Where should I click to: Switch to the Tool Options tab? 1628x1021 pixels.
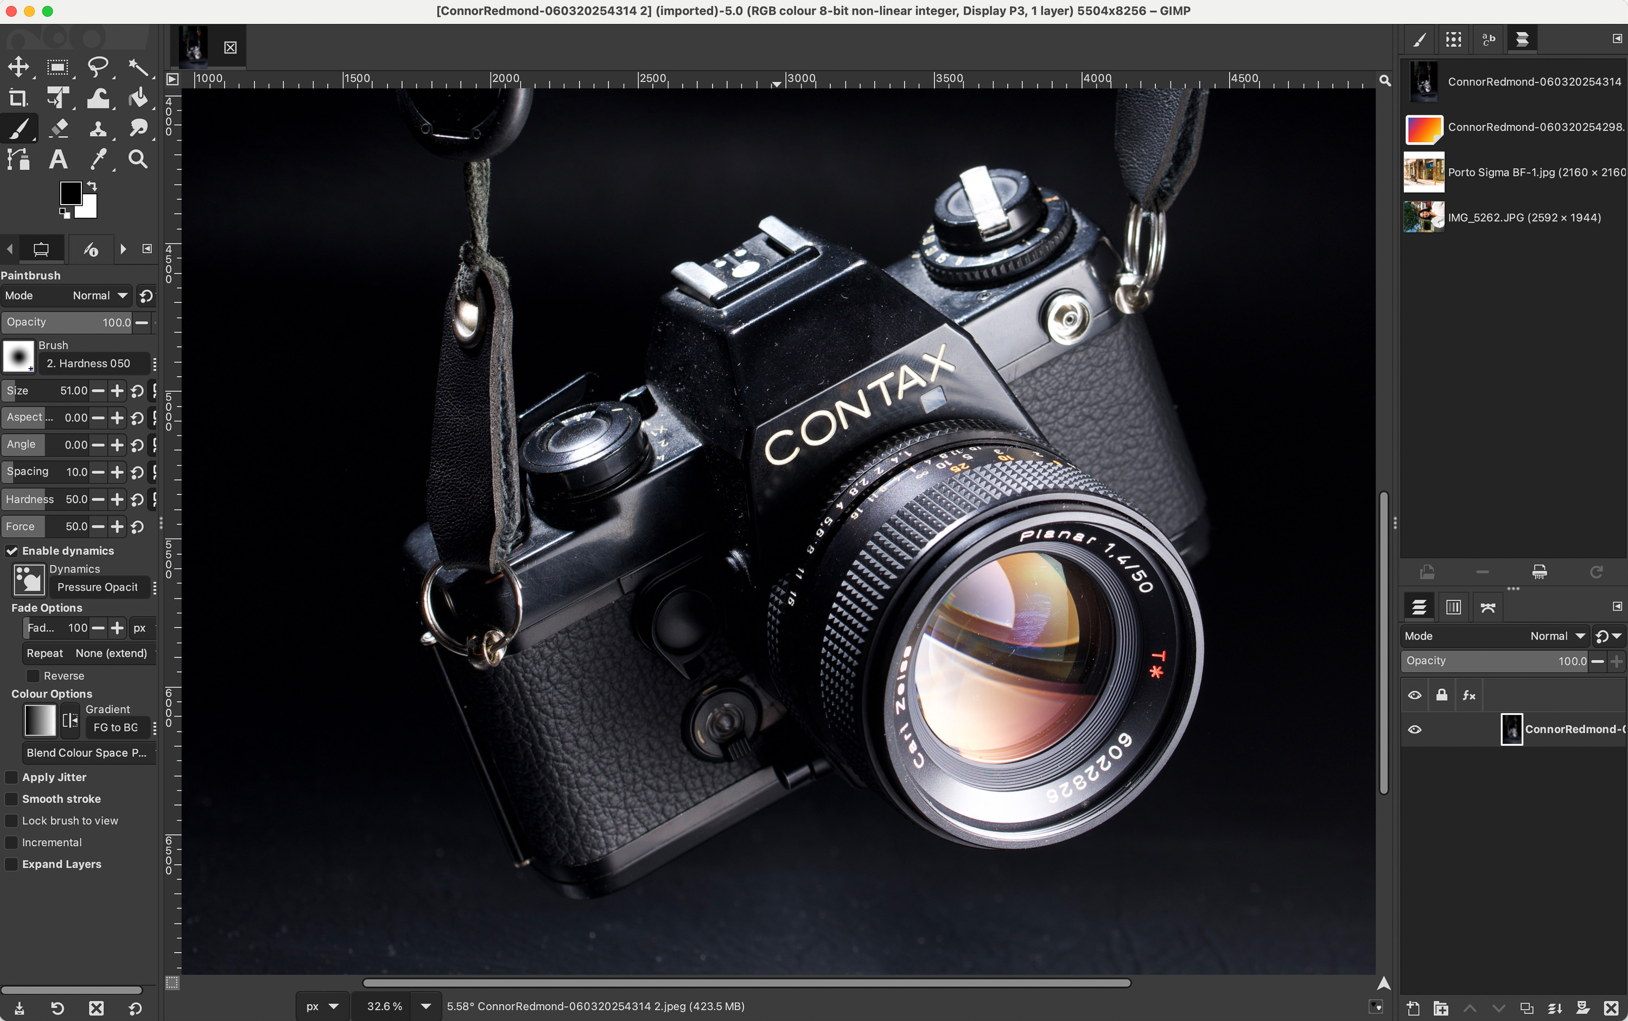[41, 249]
